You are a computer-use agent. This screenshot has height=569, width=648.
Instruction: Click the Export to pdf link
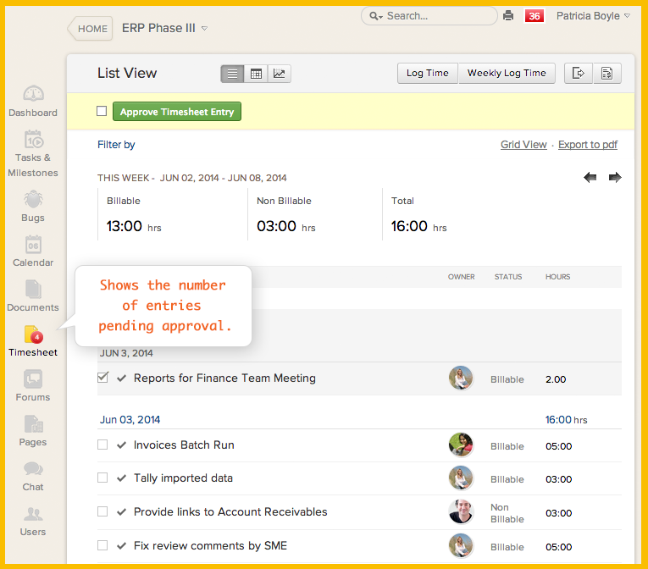(587, 145)
